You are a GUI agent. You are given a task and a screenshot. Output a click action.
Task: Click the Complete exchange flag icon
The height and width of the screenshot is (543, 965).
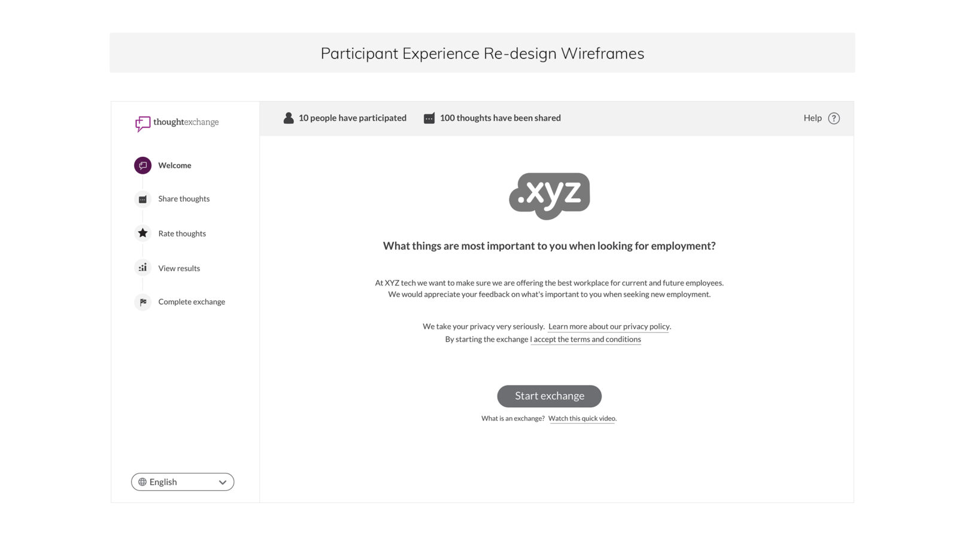tap(142, 302)
